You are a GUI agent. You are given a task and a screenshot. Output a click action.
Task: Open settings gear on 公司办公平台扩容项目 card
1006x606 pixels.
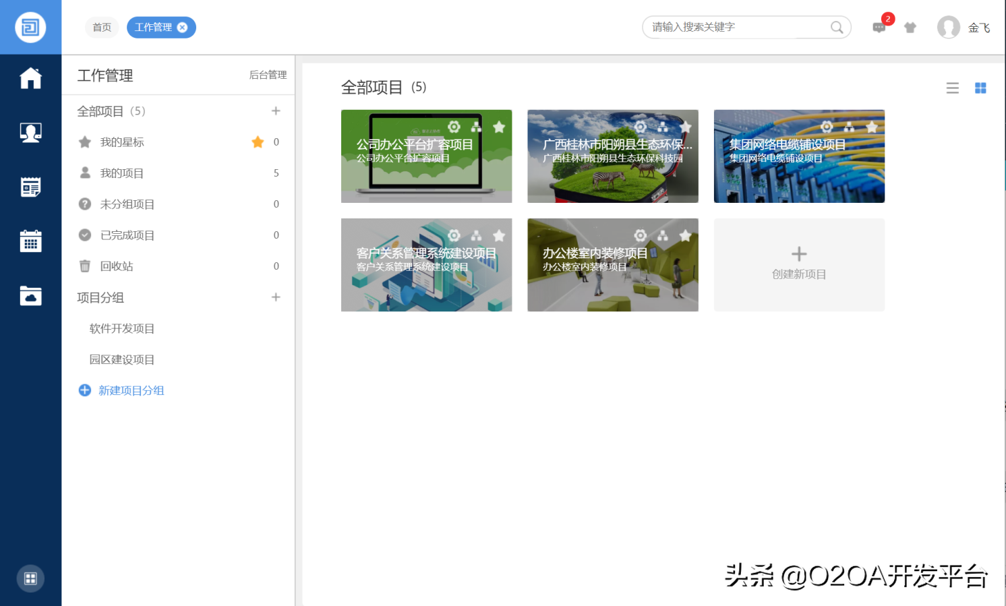click(x=454, y=127)
